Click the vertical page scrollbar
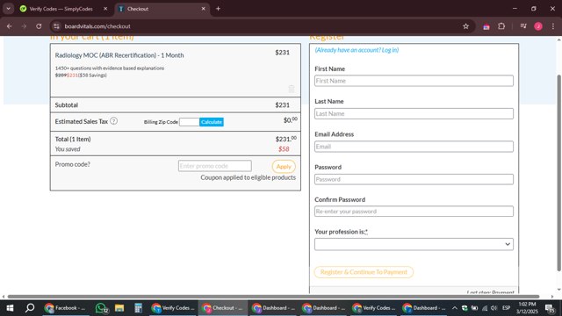This screenshot has height=316, width=562. [558, 173]
